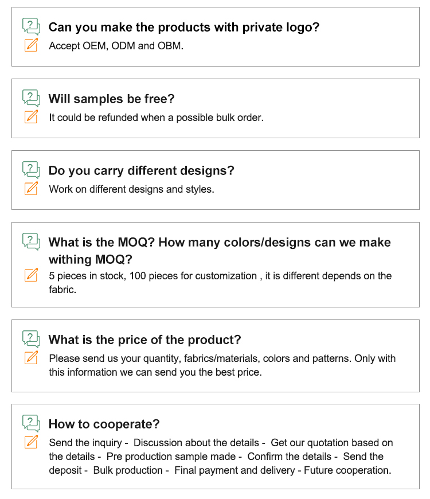Click question icon beside product price question

pos(31,338)
